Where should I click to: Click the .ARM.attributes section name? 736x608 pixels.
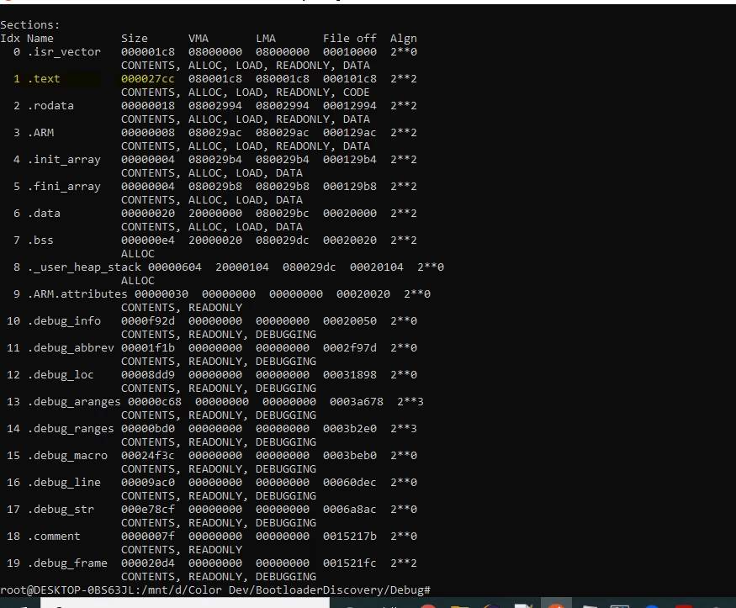(x=77, y=294)
